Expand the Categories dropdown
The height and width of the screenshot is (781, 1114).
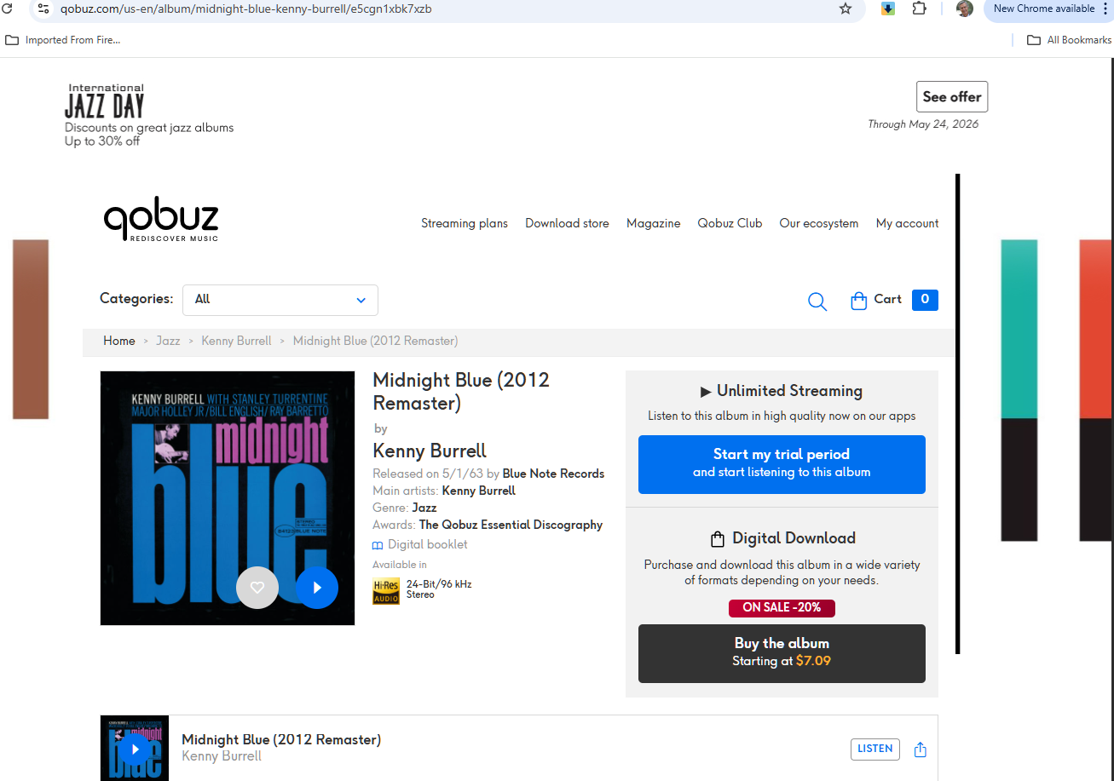(280, 300)
